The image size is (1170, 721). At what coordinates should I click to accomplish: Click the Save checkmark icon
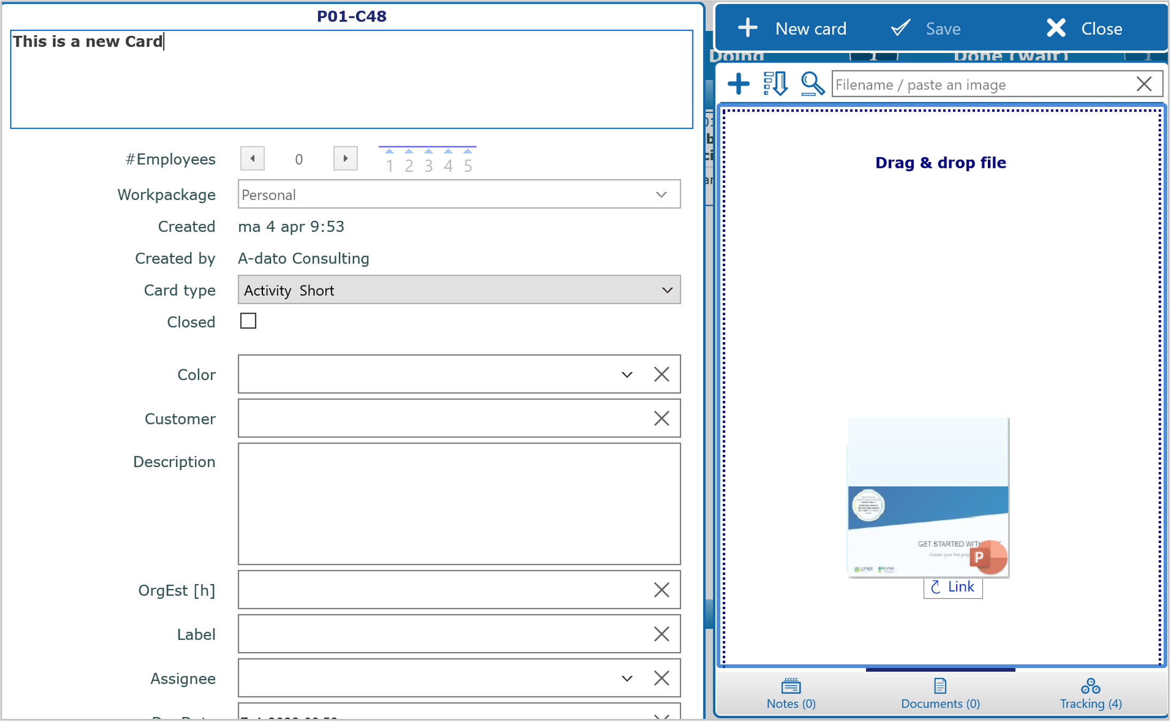pos(901,28)
